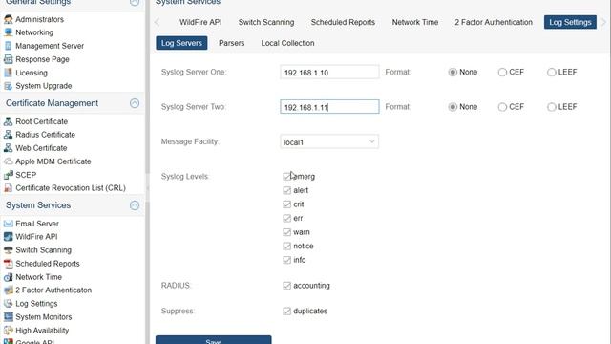Select the Log Servers sub-tab
The image size is (611, 344).
(181, 43)
